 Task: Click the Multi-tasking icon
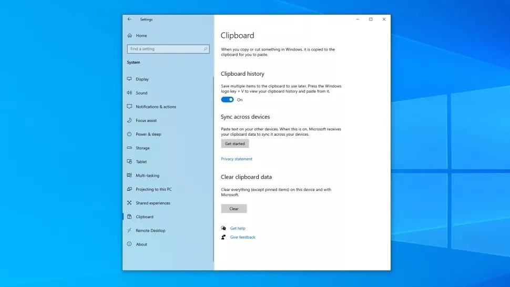(x=129, y=175)
